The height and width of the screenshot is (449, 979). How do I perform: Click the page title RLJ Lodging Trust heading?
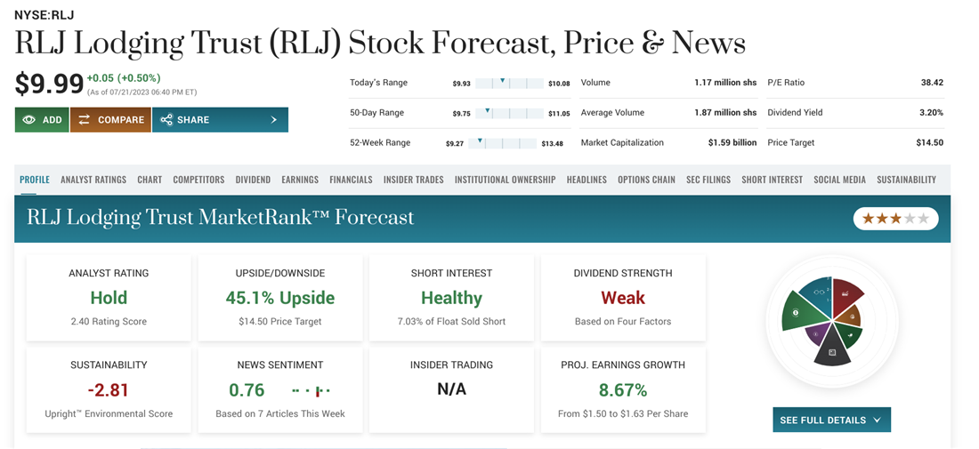tap(380, 44)
